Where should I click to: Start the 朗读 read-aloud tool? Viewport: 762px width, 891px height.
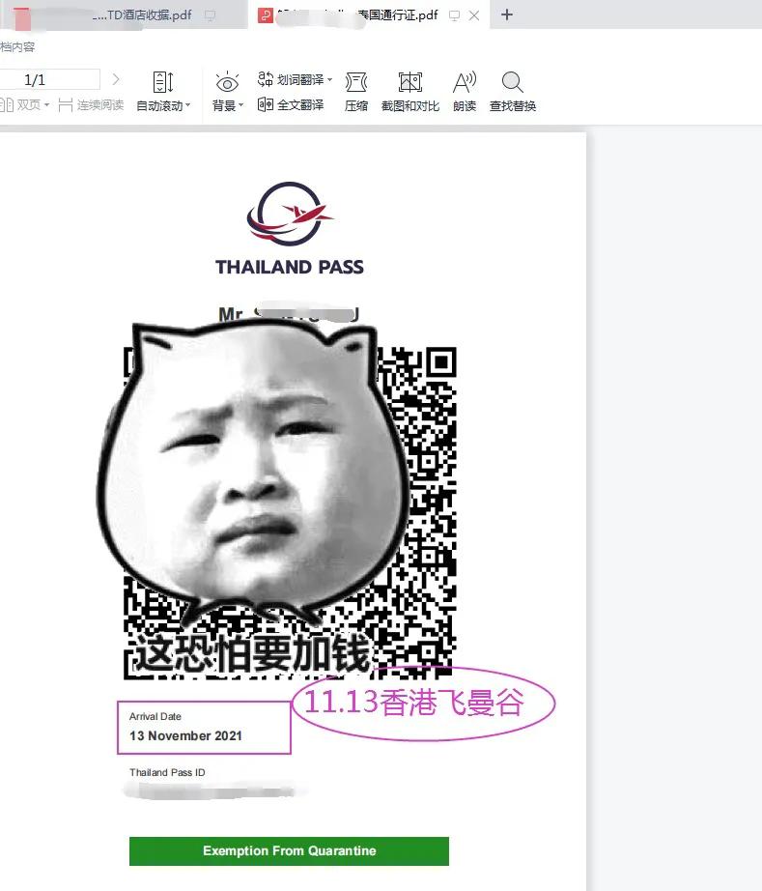[x=465, y=91]
